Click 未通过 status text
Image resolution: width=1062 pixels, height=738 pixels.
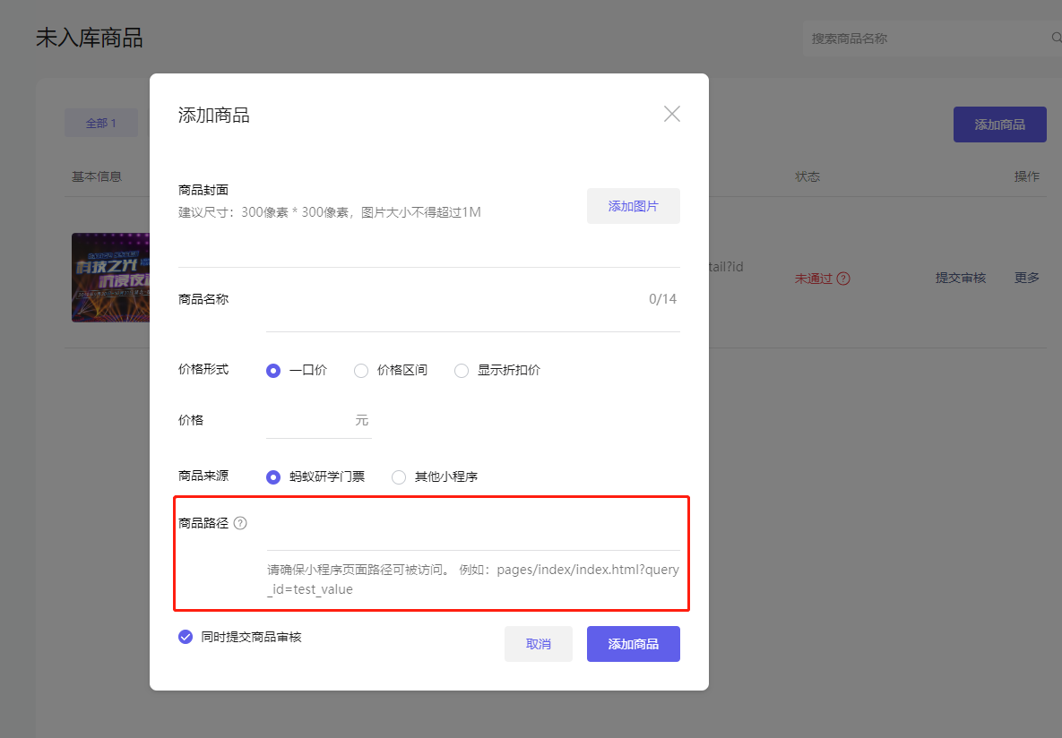[814, 279]
